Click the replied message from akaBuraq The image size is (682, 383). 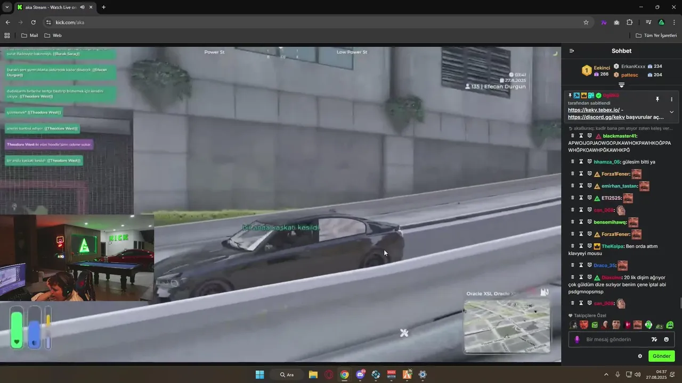tap(621, 128)
